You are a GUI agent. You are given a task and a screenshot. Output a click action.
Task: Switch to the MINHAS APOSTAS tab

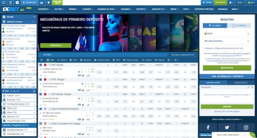241,83
